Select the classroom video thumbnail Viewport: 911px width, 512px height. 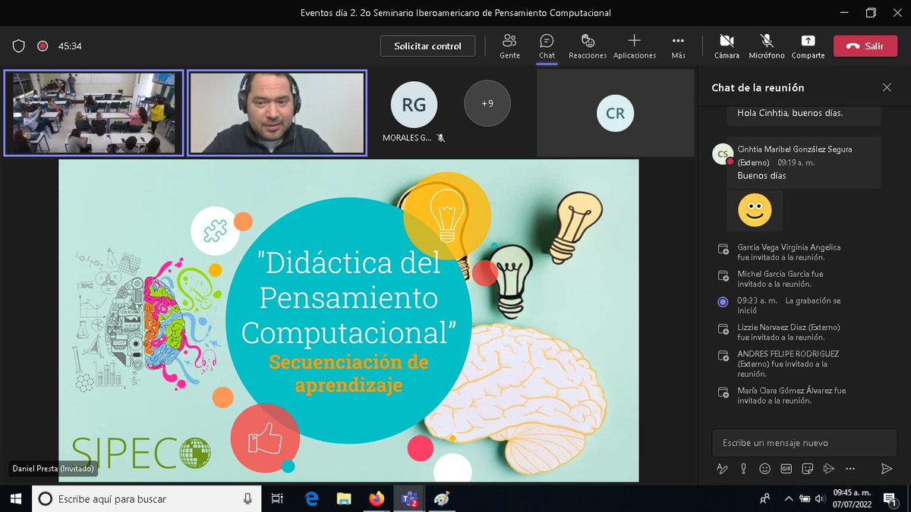[93, 113]
